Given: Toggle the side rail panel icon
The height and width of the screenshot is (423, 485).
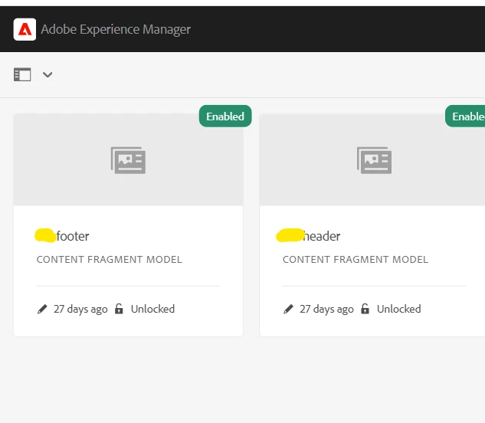Looking at the screenshot, I should (x=22, y=74).
